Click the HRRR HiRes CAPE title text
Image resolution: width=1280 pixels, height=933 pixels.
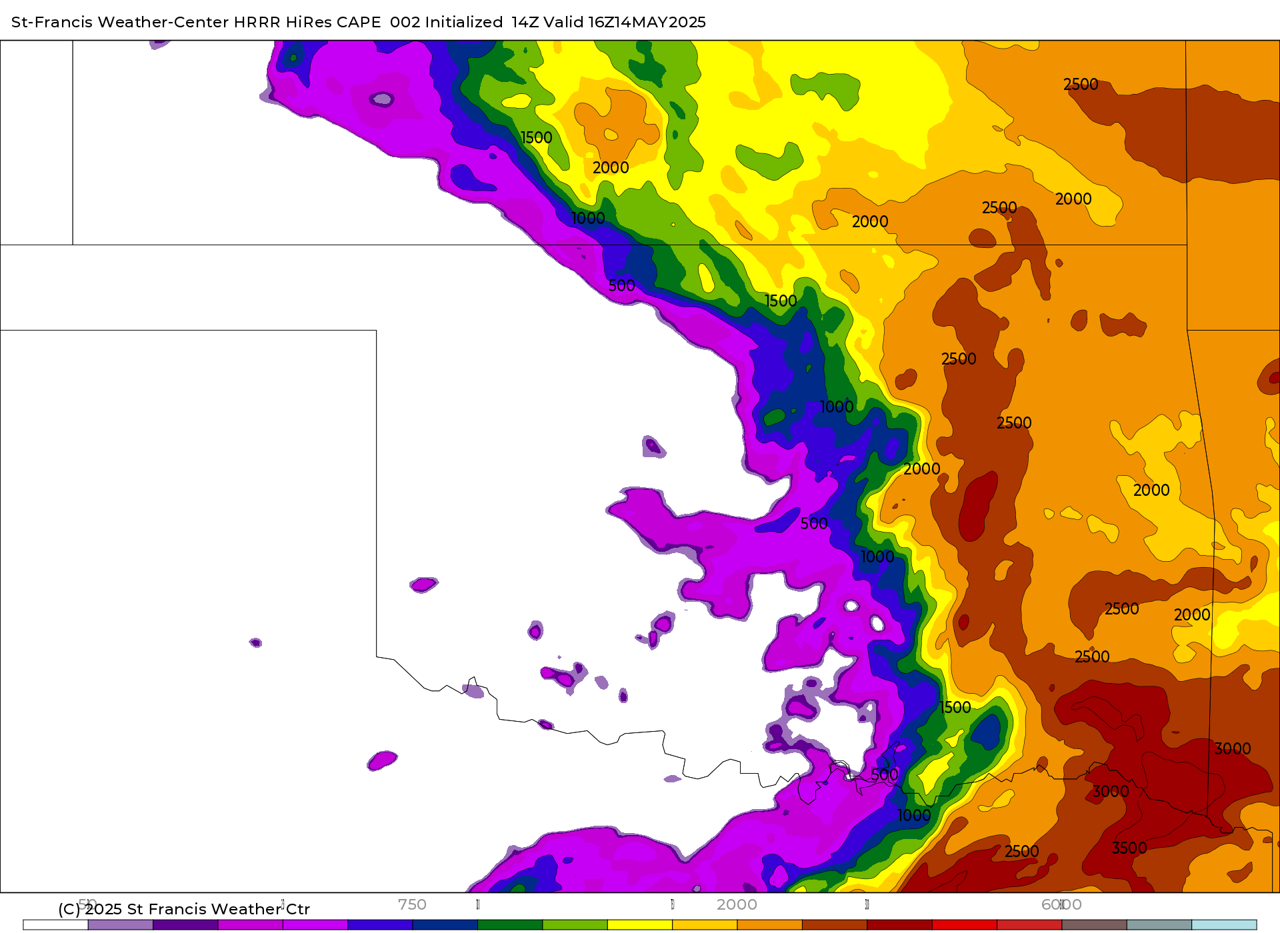(307, 22)
